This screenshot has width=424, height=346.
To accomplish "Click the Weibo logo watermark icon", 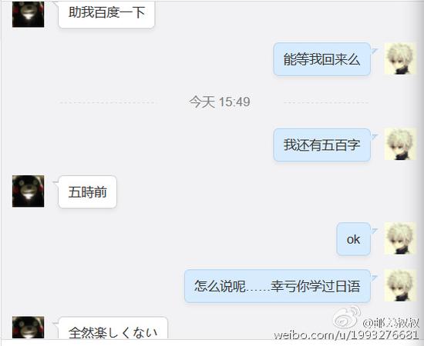I will pos(347,318).
